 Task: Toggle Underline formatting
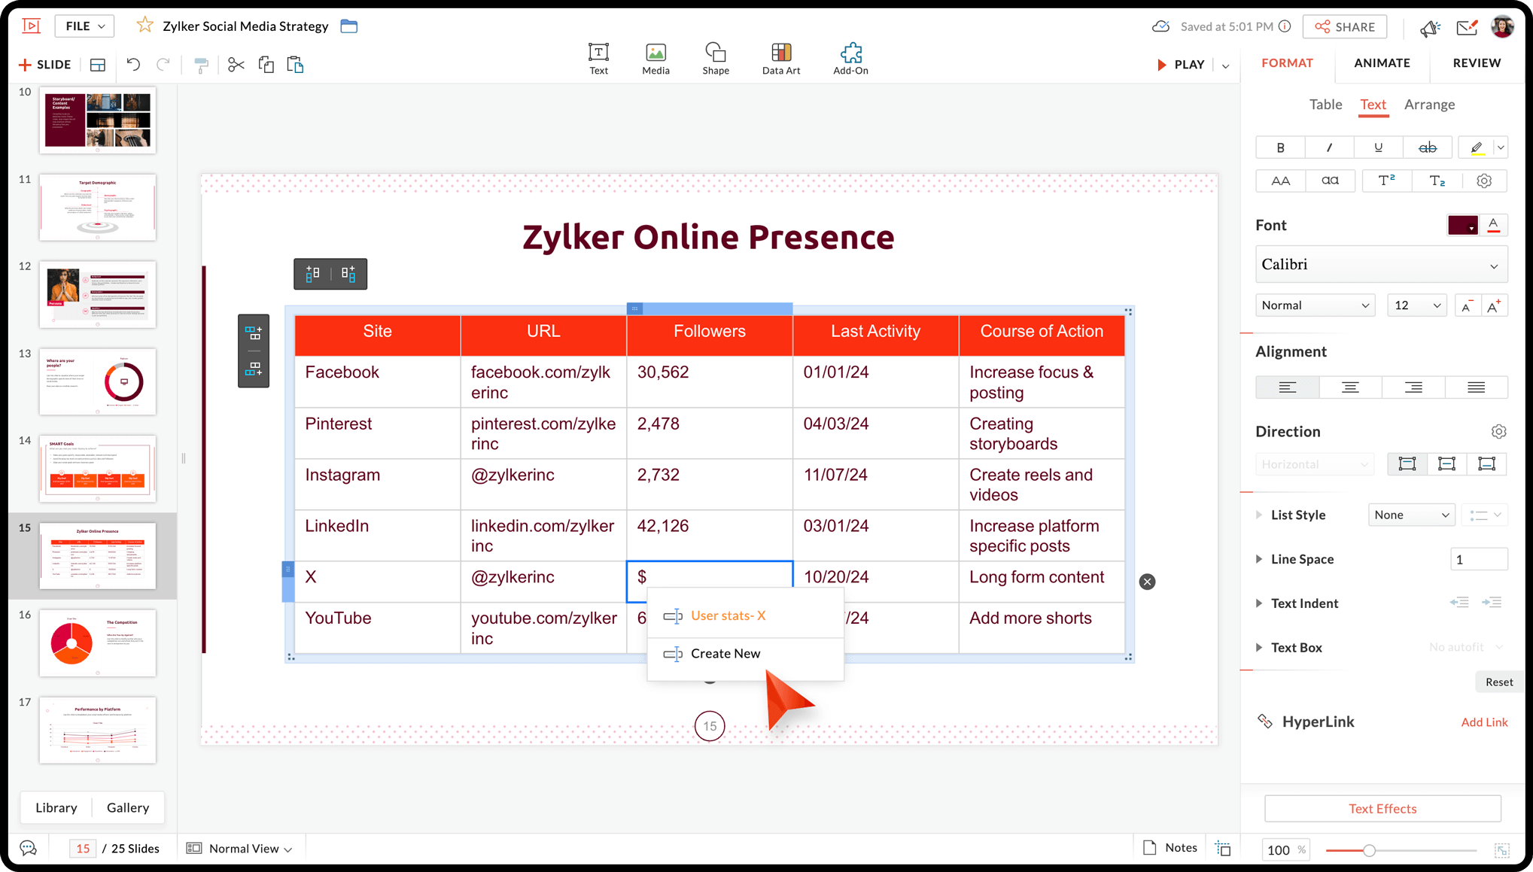point(1378,147)
